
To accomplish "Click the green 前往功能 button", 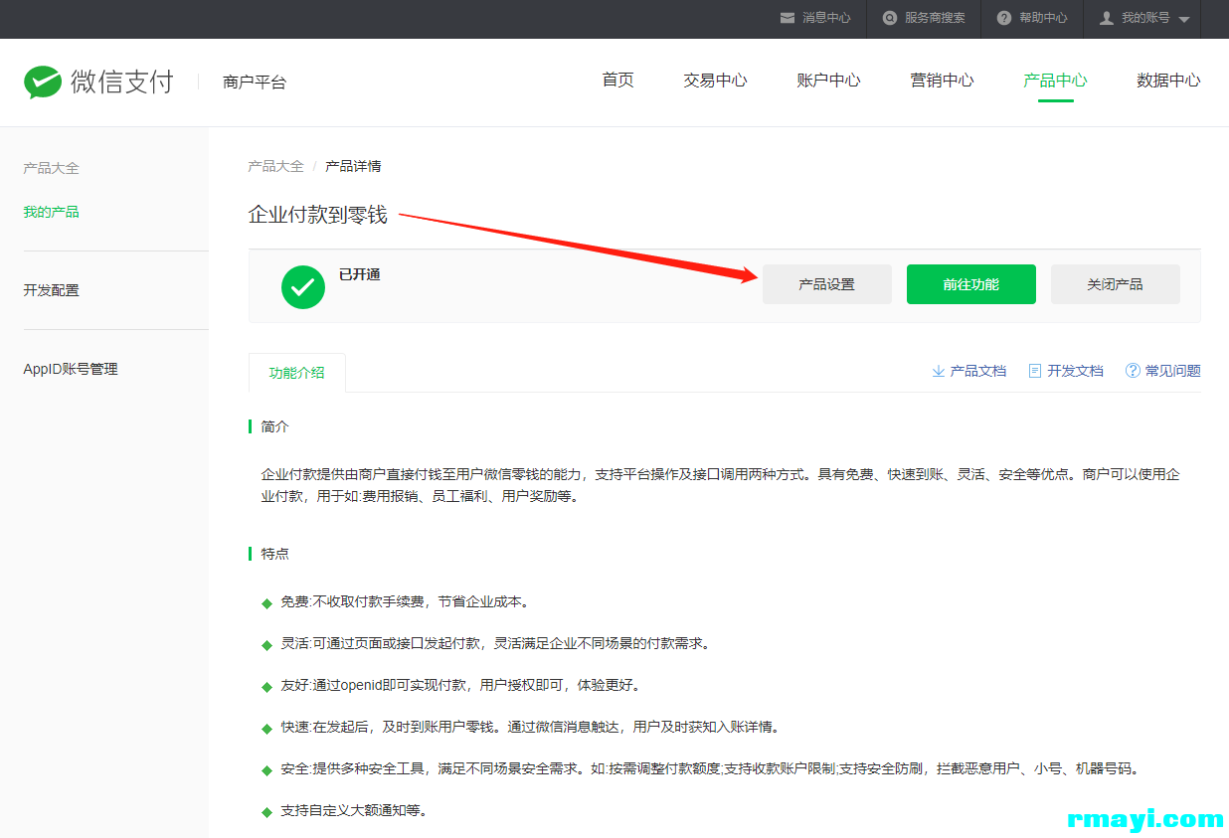I will point(971,284).
